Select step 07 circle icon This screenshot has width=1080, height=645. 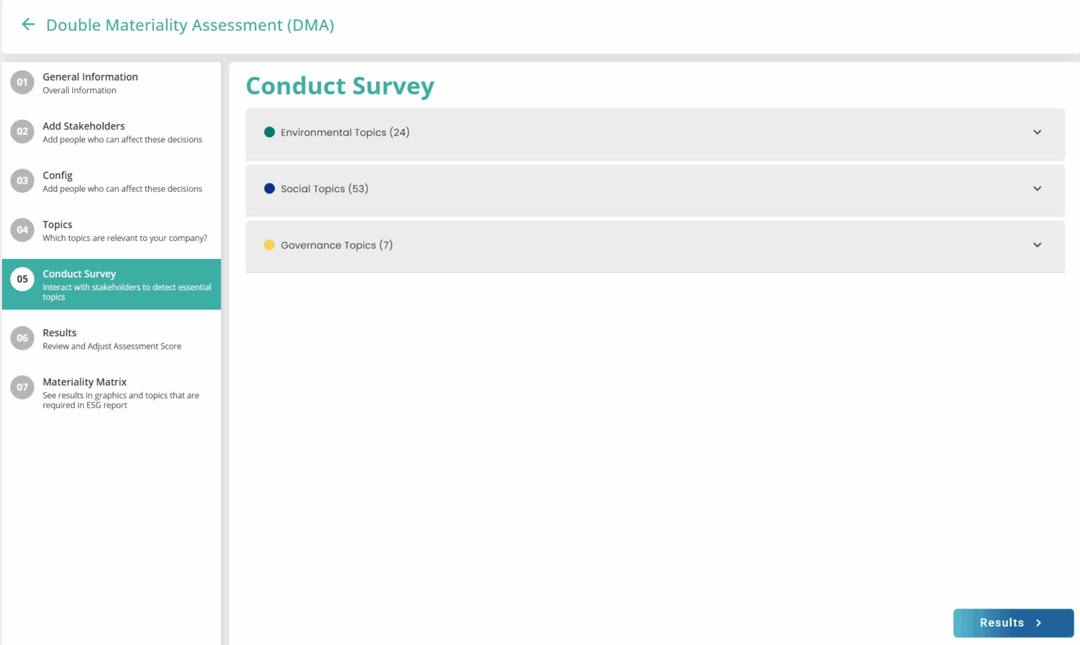point(22,387)
